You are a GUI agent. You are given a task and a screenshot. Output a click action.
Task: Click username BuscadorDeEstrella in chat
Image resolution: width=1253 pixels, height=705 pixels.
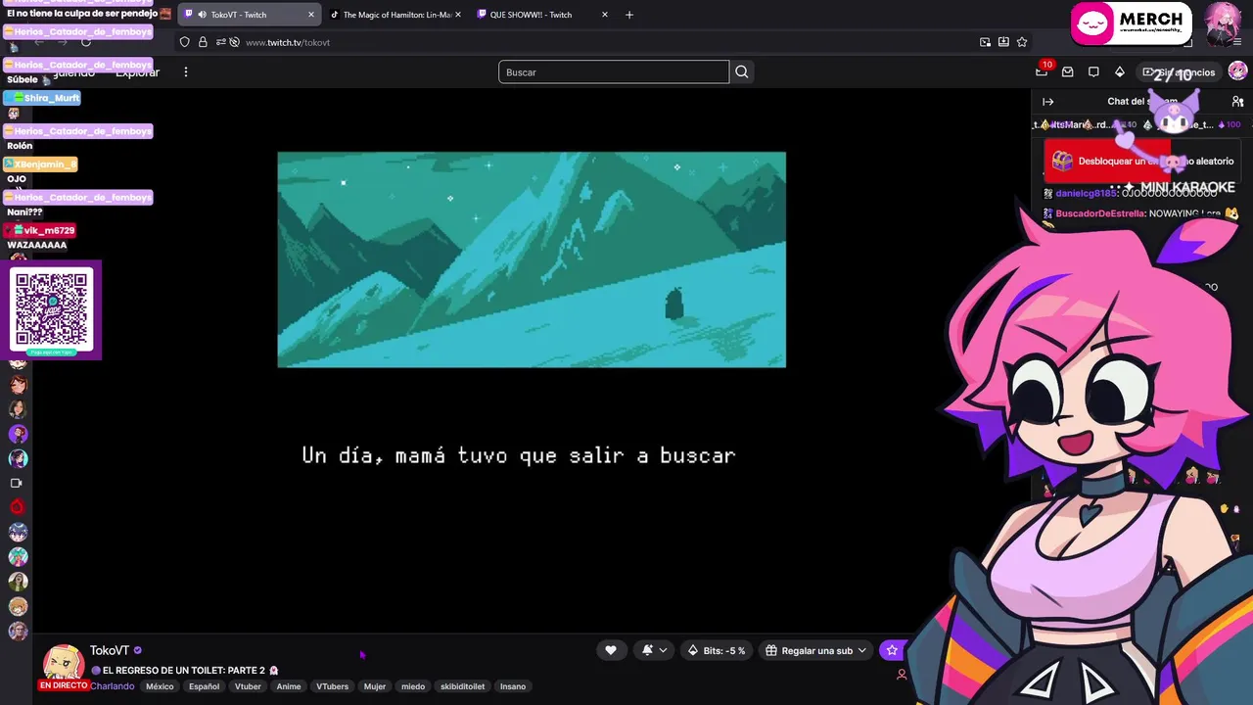[x=1100, y=213]
